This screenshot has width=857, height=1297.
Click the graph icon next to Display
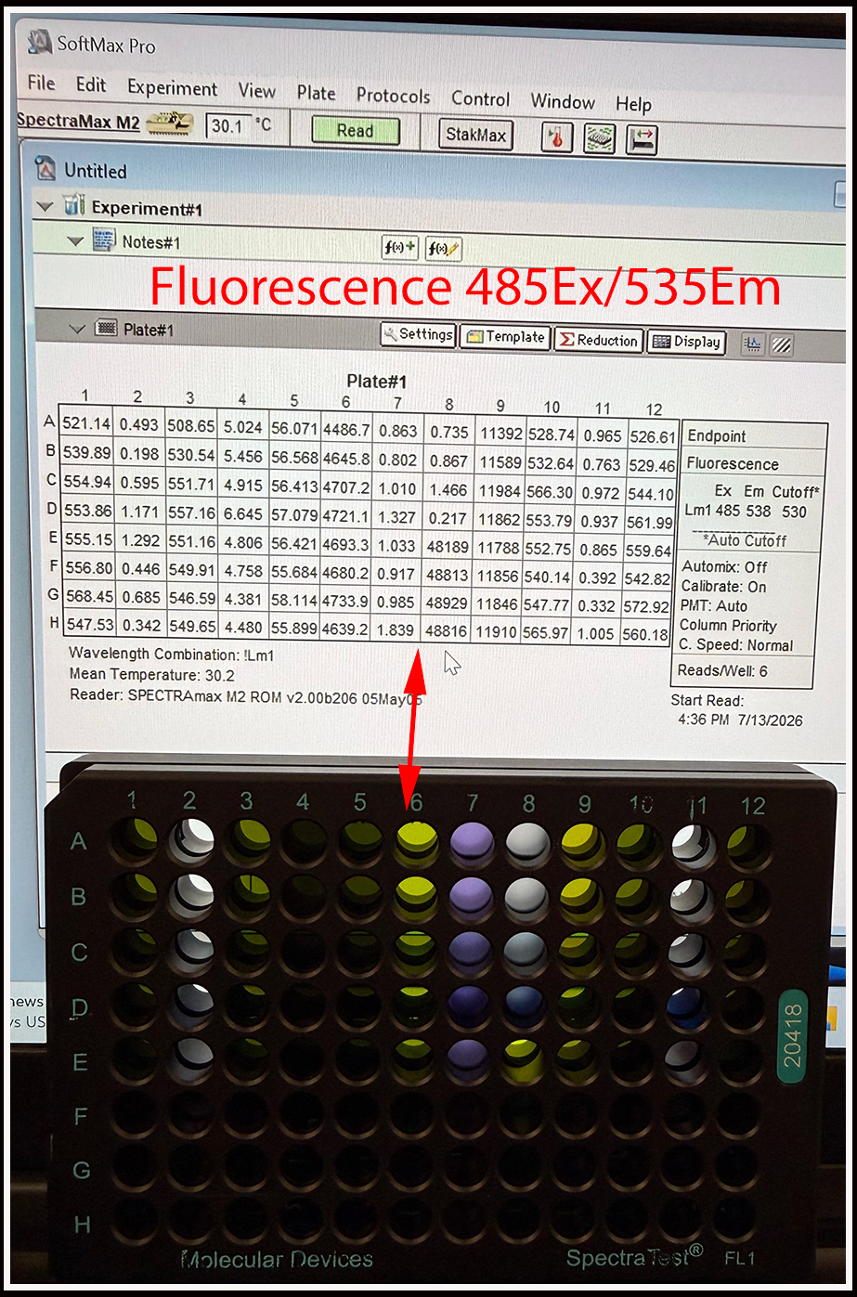pyautogui.click(x=753, y=344)
